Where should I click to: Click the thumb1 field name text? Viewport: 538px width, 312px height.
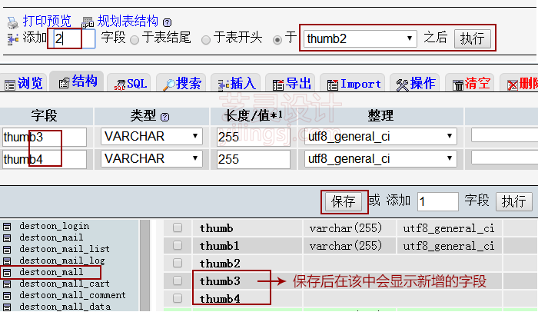pyautogui.click(x=220, y=246)
